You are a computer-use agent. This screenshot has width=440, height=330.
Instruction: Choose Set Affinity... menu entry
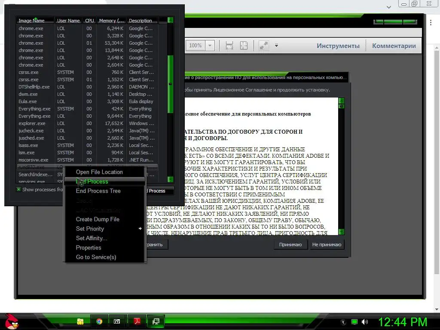pyautogui.click(x=92, y=238)
